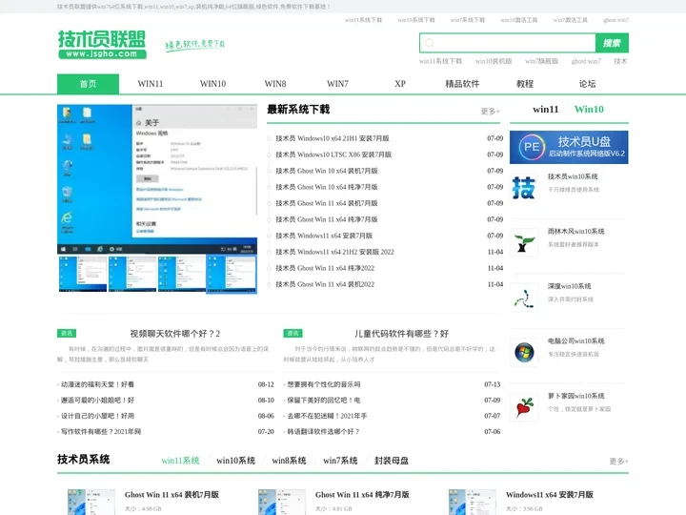Click the sprout icon for 雨林木风win10系统
Viewport: 686px width, 515px height.
point(524,242)
